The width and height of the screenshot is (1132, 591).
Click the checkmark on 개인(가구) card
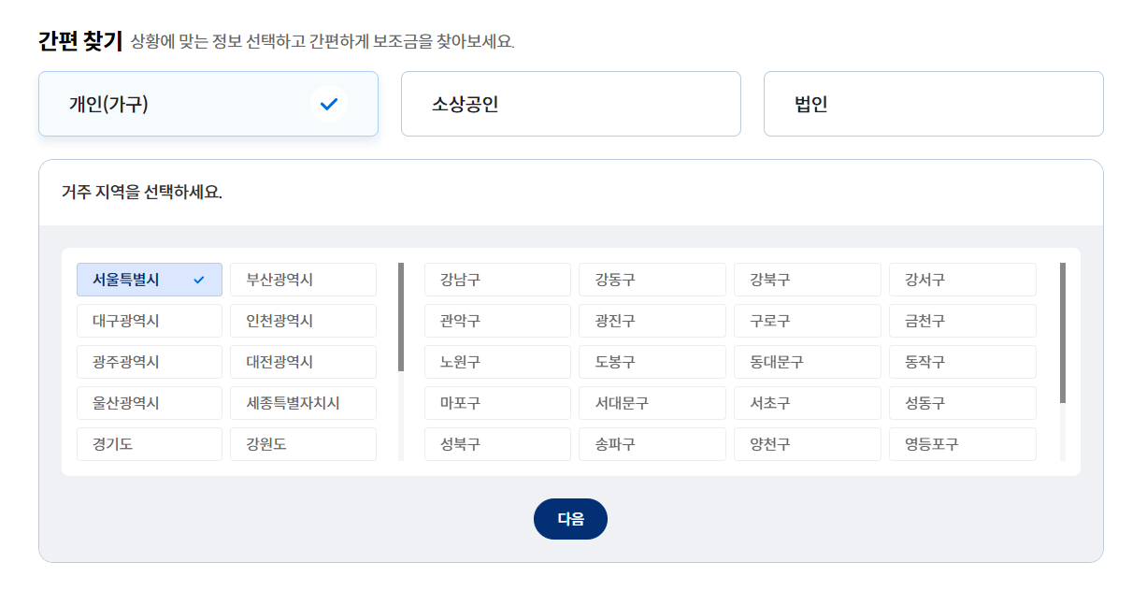[x=327, y=104]
